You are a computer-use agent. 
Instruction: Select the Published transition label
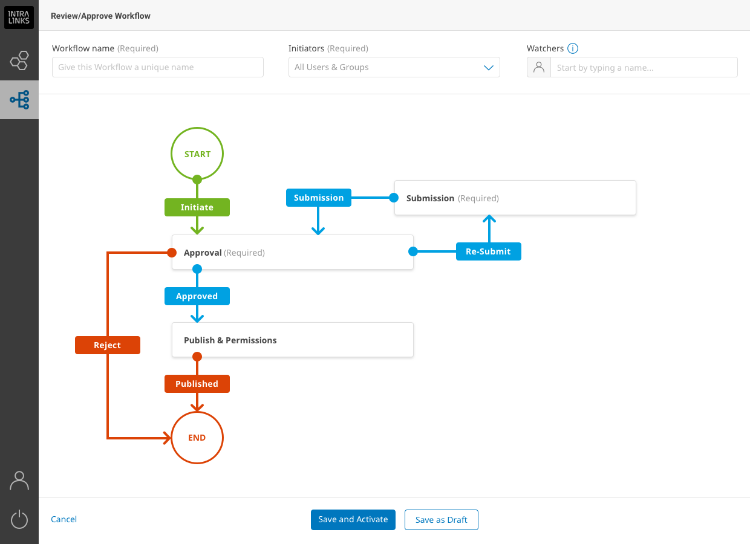[197, 384]
